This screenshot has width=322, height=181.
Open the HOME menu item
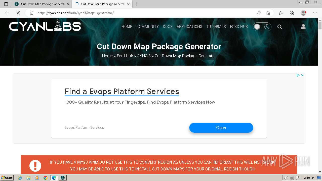click(x=127, y=27)
